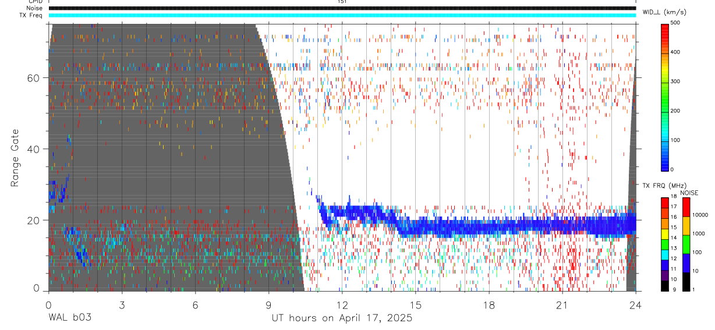Screen dimensions: 715x330
Task: Pick the green 100 swatch in NOISE legend
Action: click(687, 244)
